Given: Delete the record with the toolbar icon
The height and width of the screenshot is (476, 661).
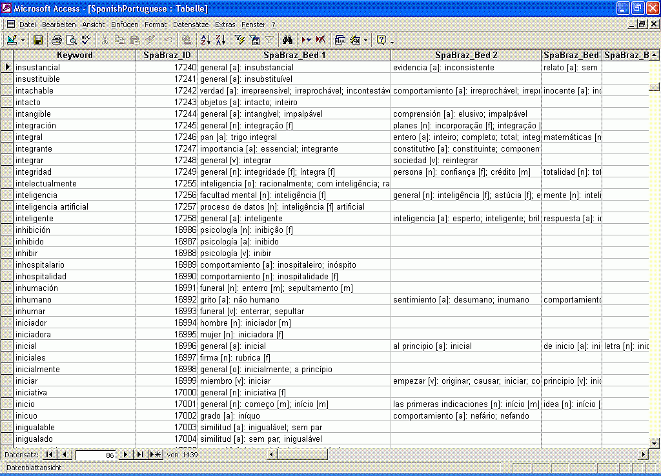Looking at the screenshot, I should (321, 40).
